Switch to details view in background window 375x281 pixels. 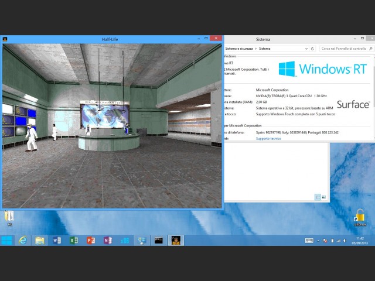[318, 197]
